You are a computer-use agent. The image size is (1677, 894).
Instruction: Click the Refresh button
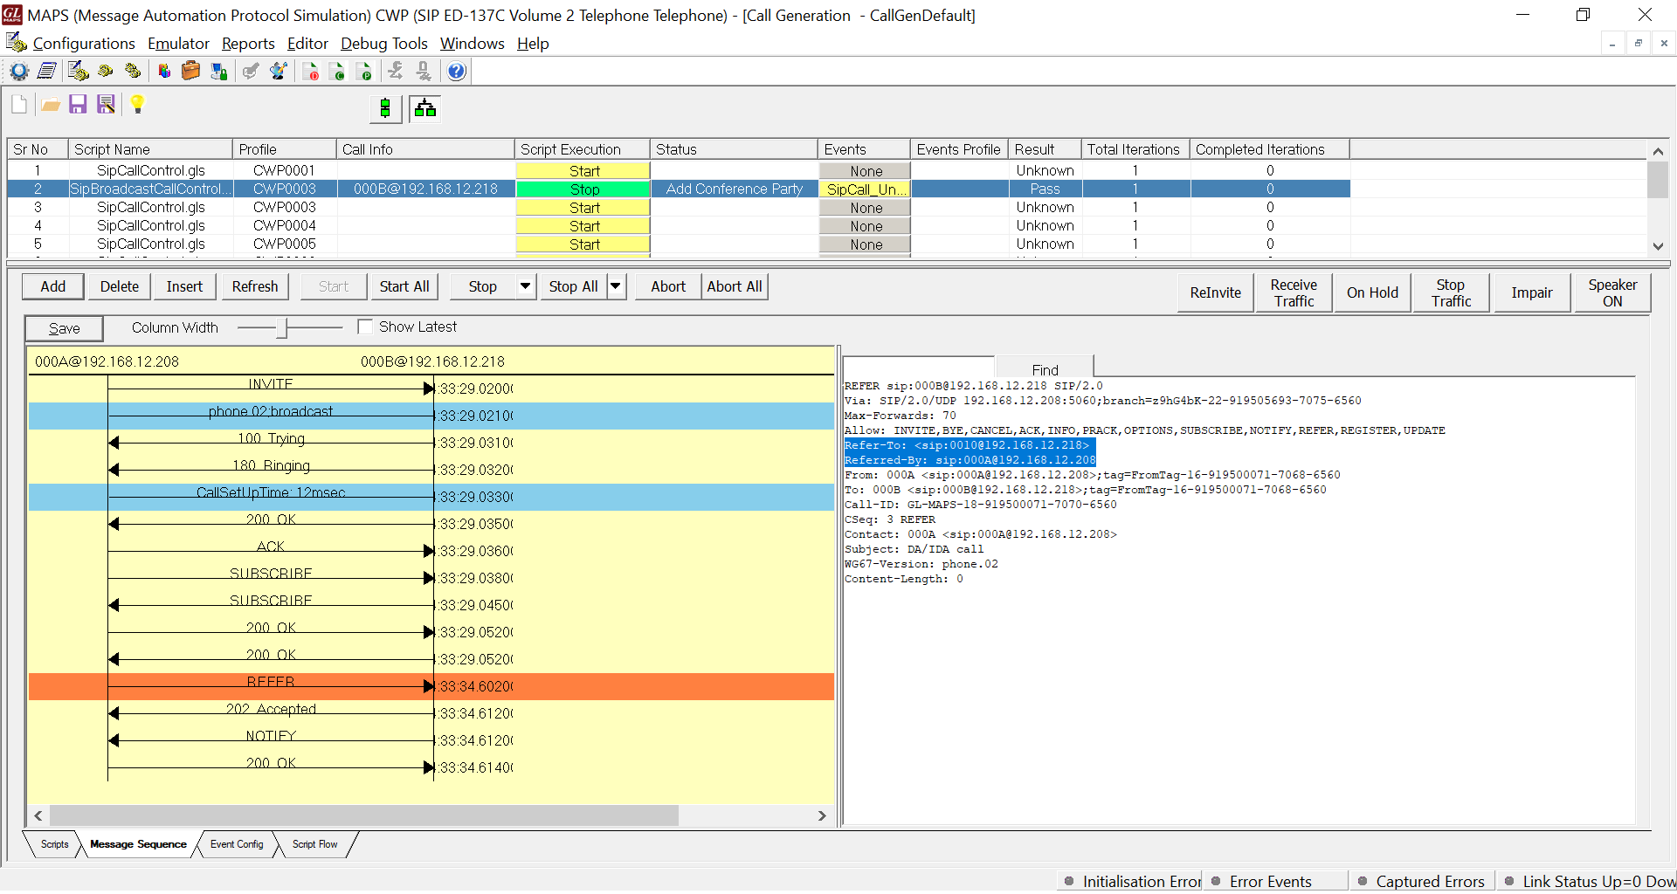[255, 286]
